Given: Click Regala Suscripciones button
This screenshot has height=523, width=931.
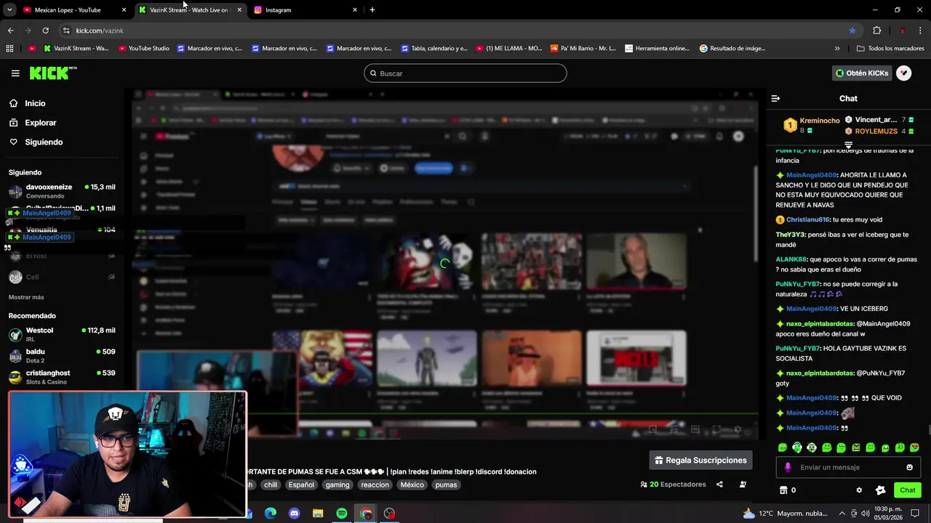Looking at the screenshot, I should click(x=700, y=461).
